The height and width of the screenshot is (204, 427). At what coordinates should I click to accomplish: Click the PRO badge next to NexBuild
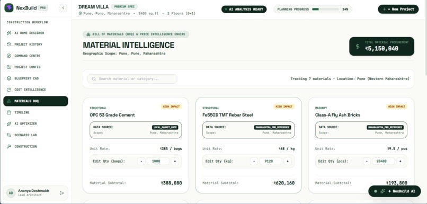pyautogui.click(x=43, y=8)
